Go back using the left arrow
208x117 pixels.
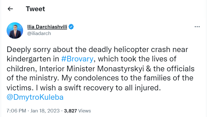pos(10,9)
